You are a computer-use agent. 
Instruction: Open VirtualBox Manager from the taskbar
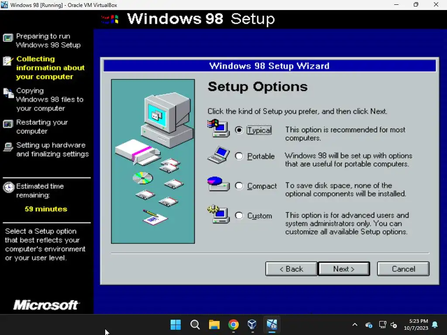click(x=252, y=325)
